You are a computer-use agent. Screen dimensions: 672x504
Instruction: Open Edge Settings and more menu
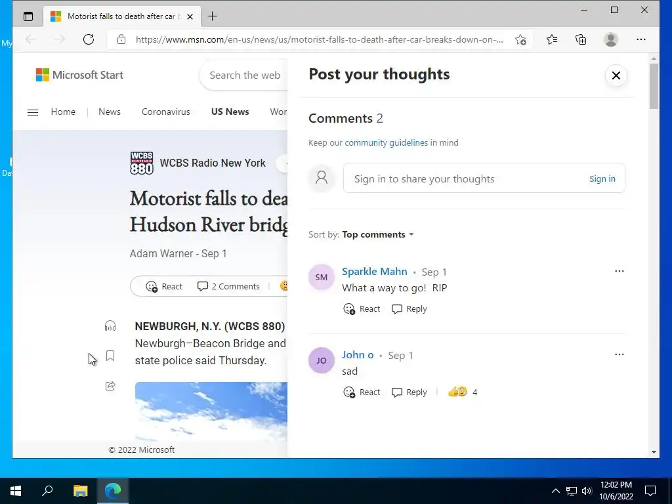click(641, 39)
